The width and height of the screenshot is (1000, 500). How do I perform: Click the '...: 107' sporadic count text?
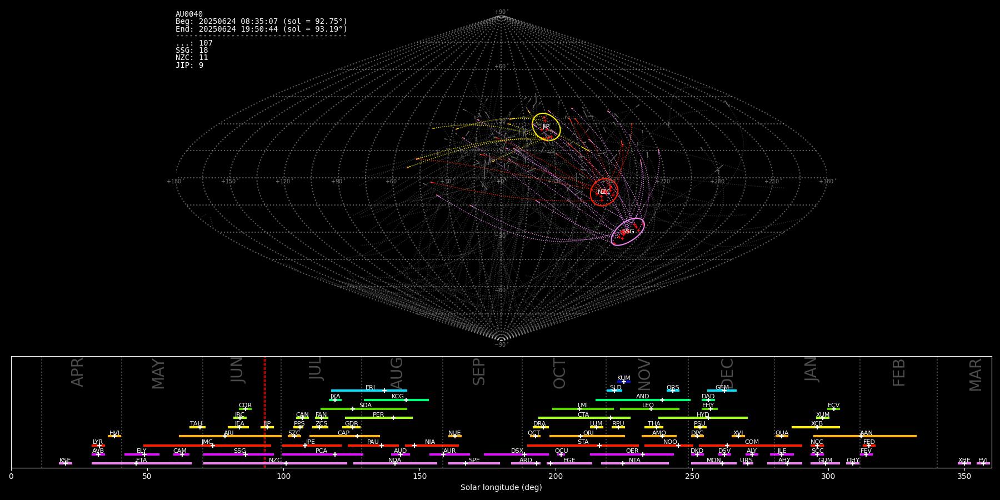click(x=194, y=43)
